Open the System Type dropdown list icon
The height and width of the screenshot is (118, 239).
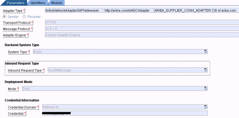point(205,52)
